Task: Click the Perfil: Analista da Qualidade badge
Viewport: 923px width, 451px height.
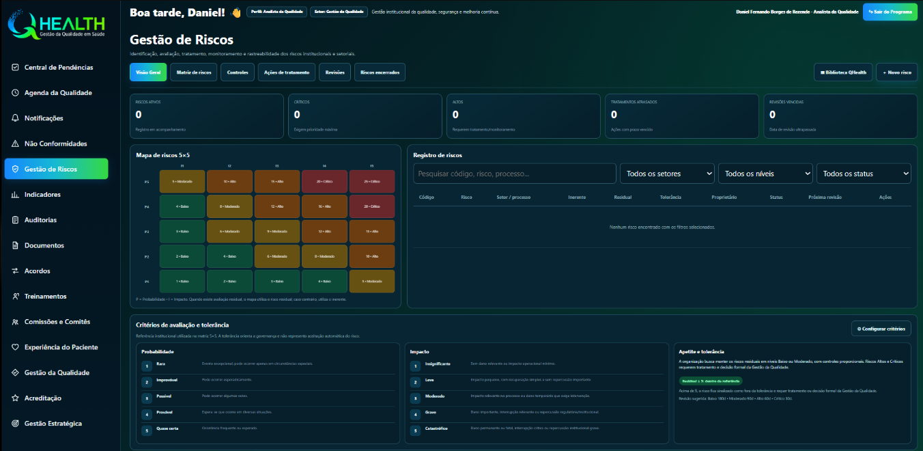Action: click(276, 12)
